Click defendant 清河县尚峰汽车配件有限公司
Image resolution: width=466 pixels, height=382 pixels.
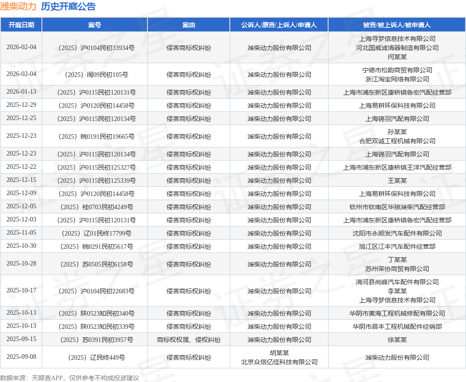(397, 282)
